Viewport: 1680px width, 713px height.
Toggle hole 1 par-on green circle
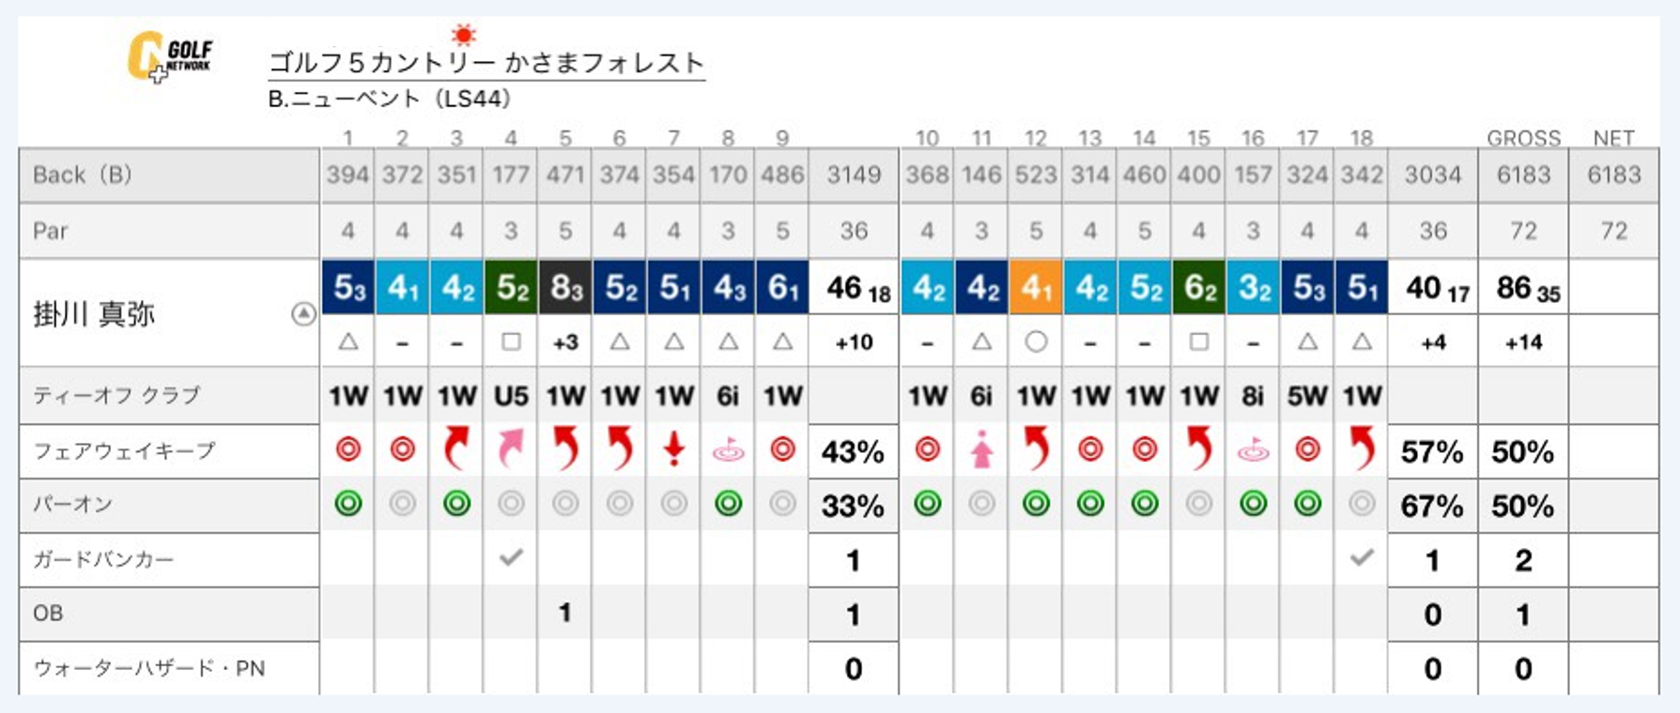(x=348, y=504)
